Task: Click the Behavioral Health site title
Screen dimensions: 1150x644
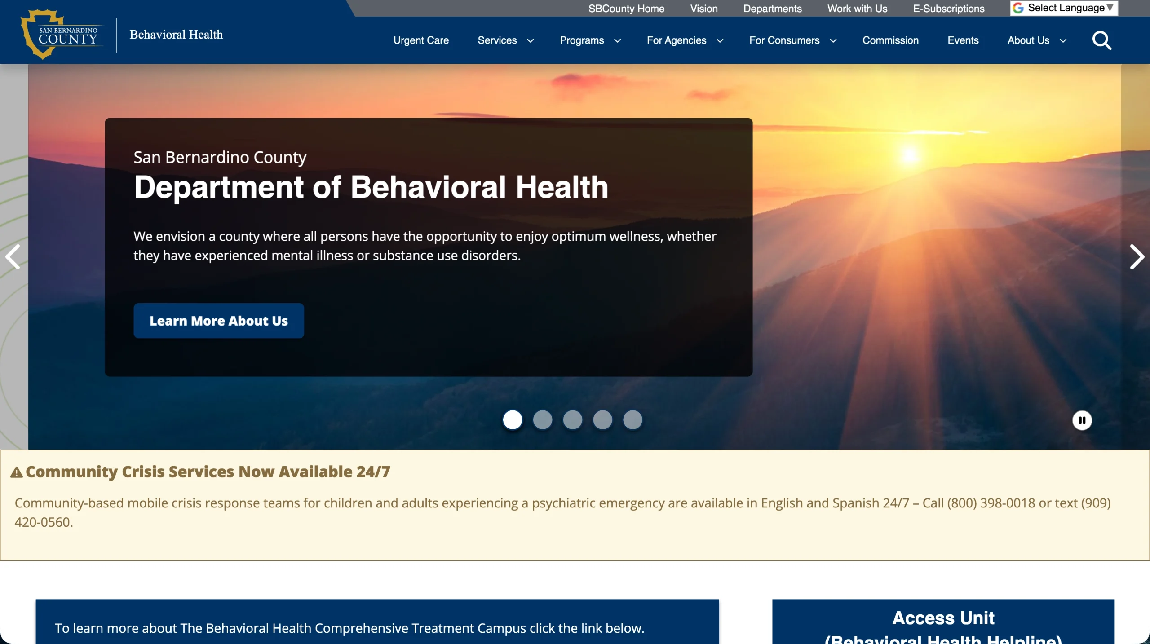Action: click(x=176, y=35)
